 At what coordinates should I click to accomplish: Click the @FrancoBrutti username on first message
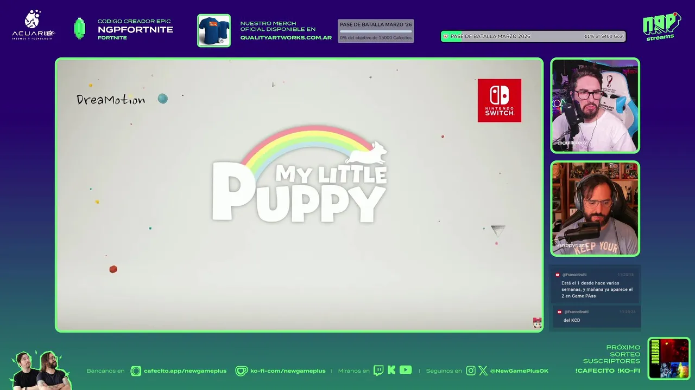574,275
